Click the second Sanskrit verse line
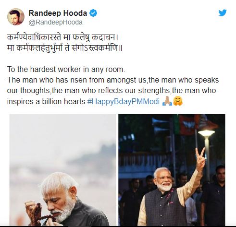Image resolution: width=236 pixels, height=227 pixels. (x=64, y=48)
